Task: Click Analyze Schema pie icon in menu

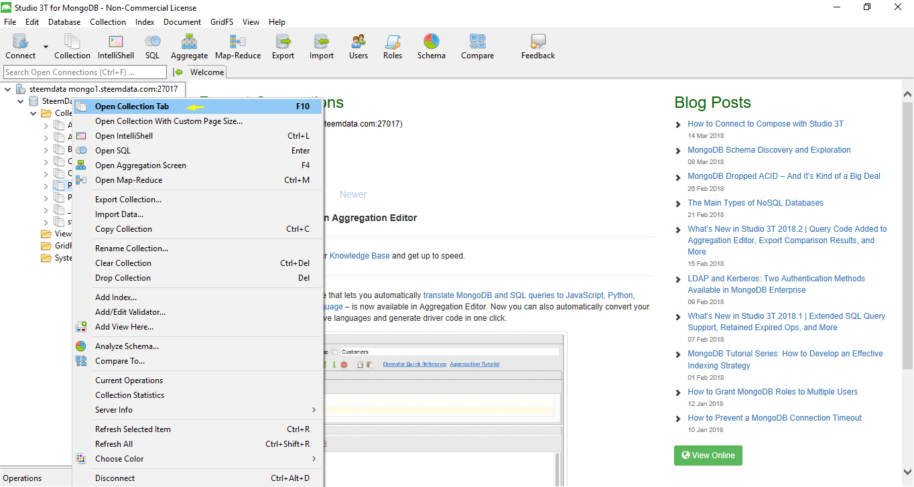Action: point(81,346)
